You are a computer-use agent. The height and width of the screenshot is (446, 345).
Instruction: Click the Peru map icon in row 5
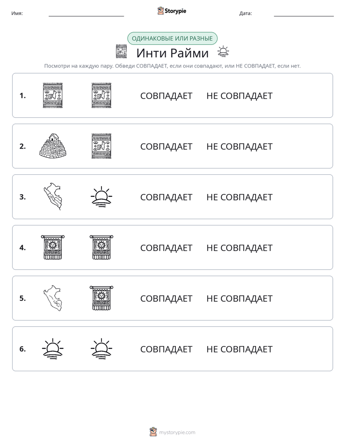pos(53,298)
